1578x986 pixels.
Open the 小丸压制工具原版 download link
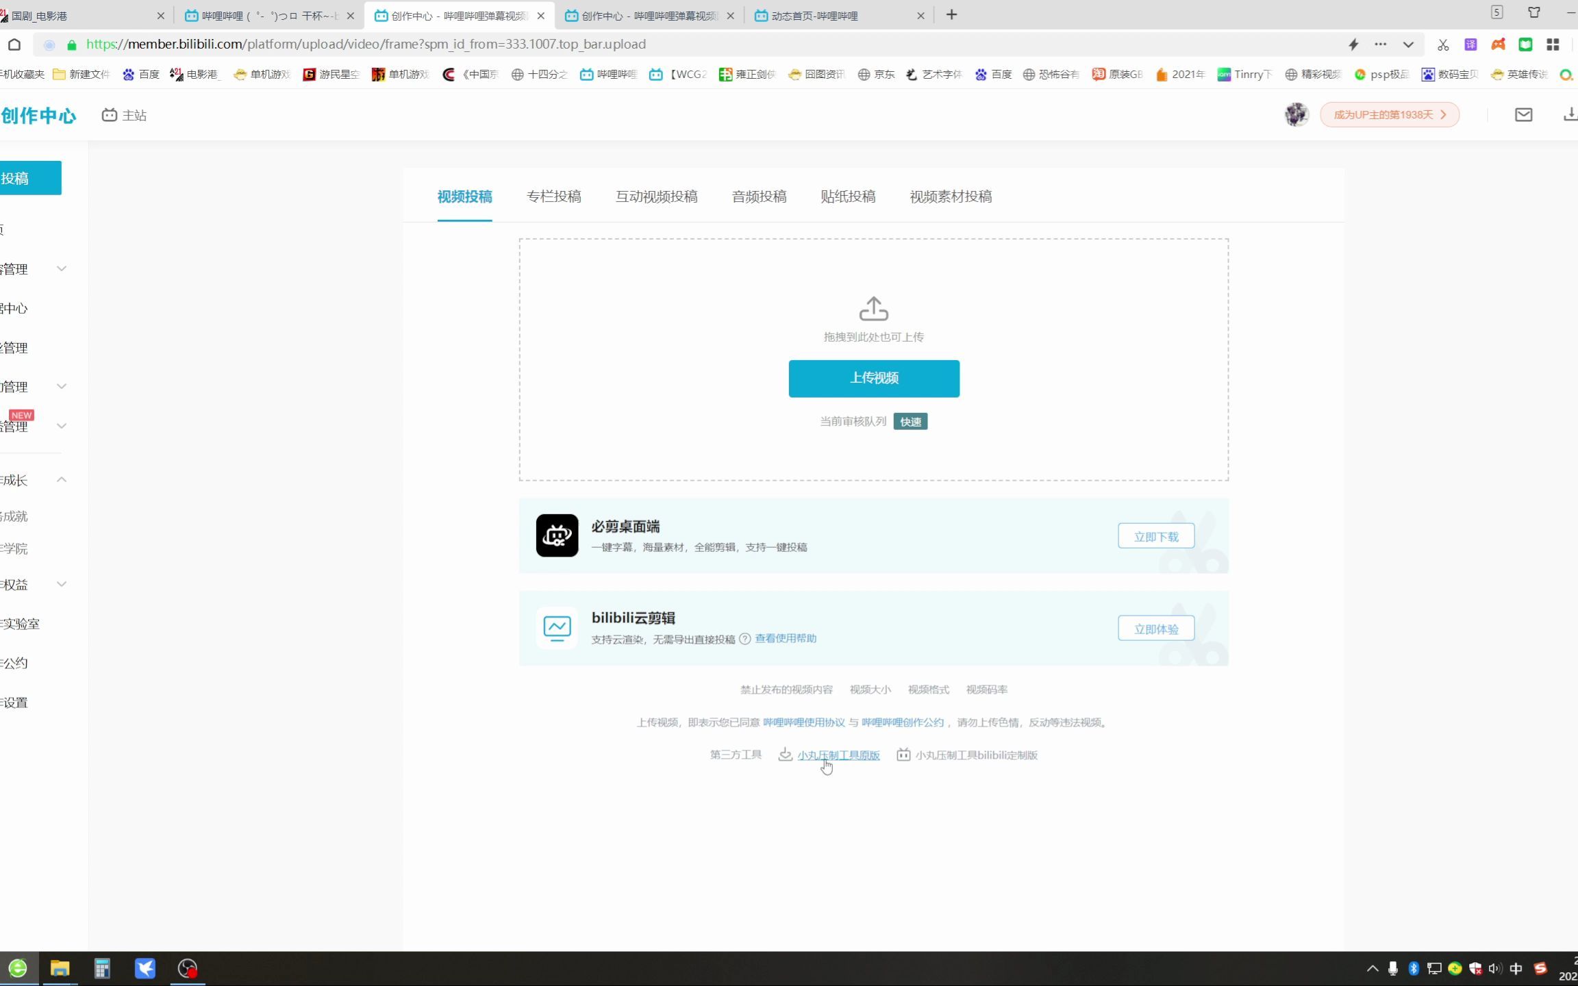838,755
